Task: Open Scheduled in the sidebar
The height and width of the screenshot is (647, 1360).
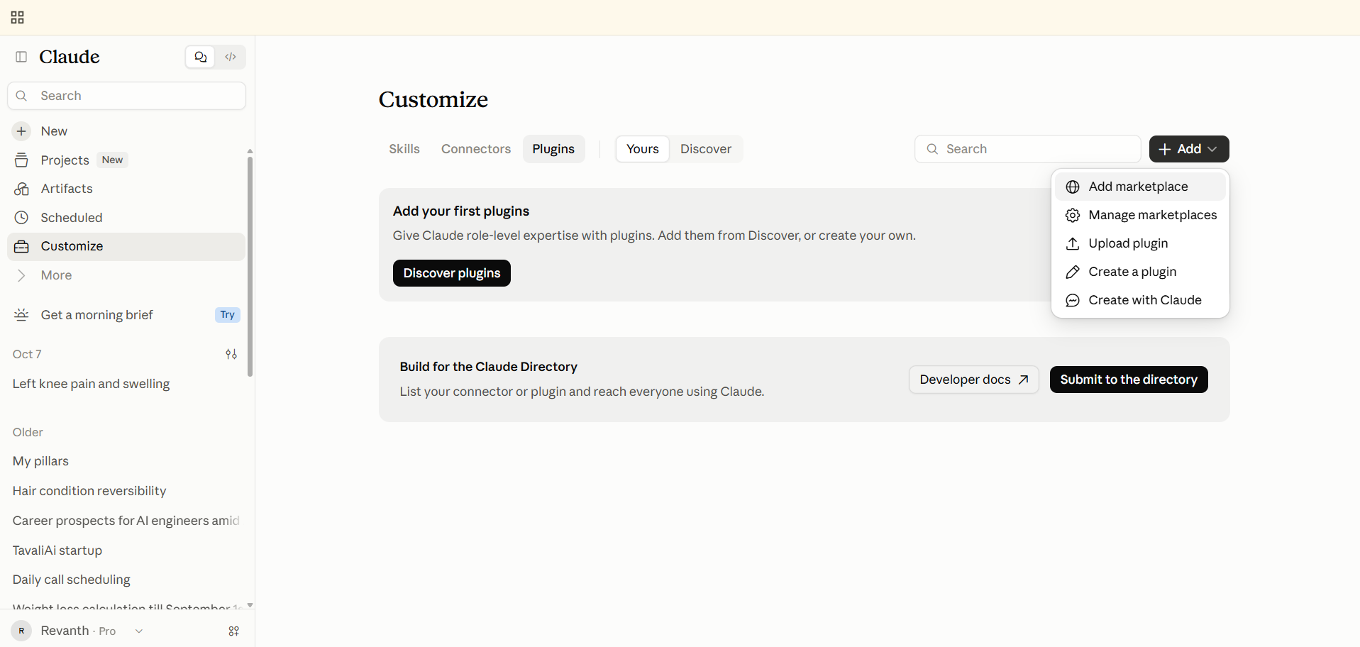Action: [x=126, y=218]
